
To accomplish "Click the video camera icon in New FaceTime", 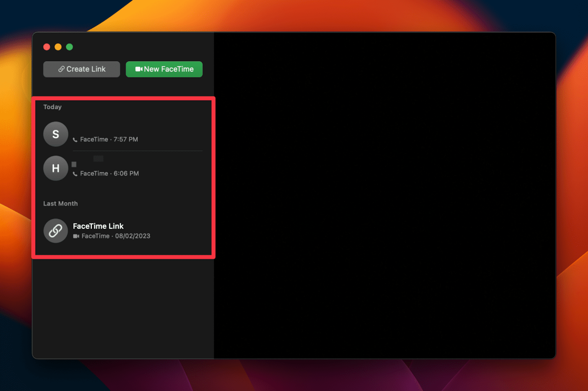I will coord(139,69).
